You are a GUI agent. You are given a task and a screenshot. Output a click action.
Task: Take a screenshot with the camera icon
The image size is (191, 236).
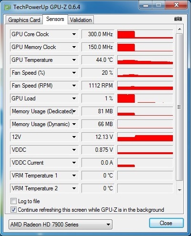click(178, 19)
